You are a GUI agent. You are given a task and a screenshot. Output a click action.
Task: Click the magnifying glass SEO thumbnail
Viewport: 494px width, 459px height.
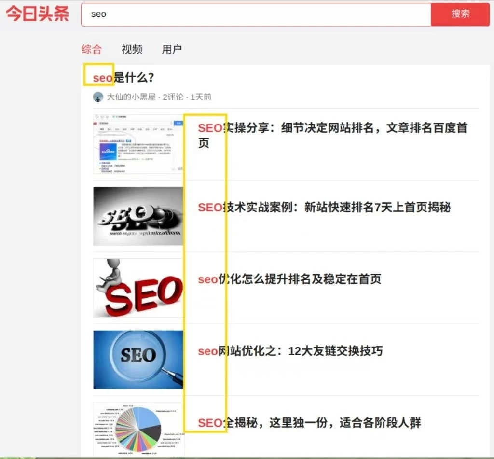coord(138,359)
